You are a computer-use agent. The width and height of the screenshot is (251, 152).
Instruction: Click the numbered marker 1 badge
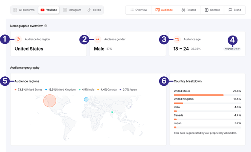(5, 39)
